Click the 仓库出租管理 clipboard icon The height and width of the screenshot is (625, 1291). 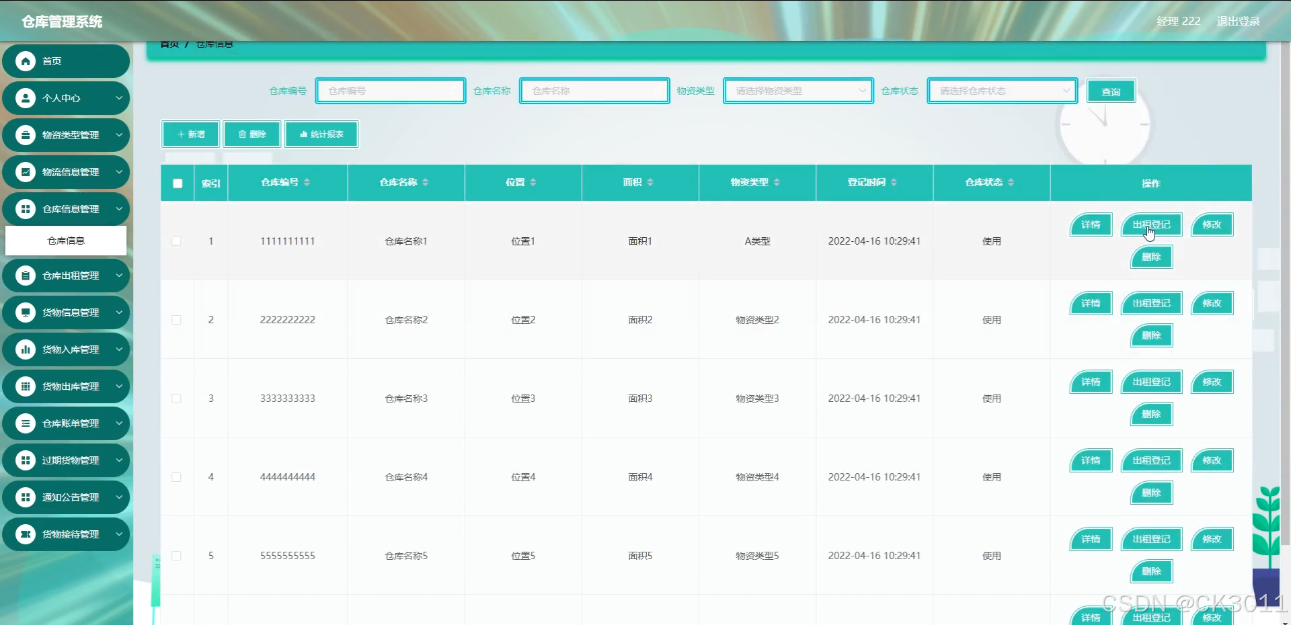26,276
